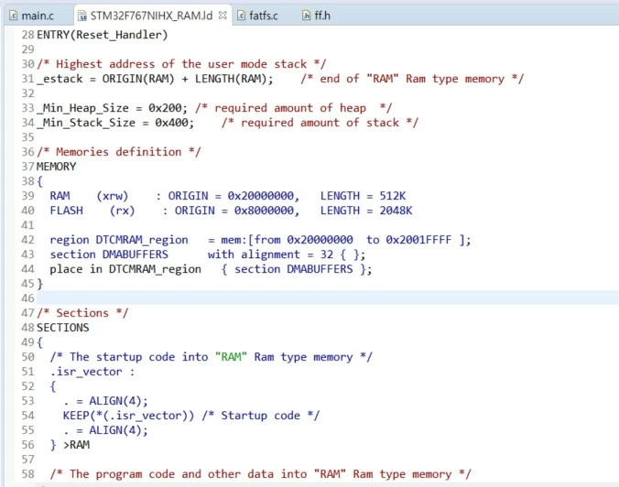Select the STM32F767NIHX_RAM.ld tab label
619x487 pixels.
151,16
